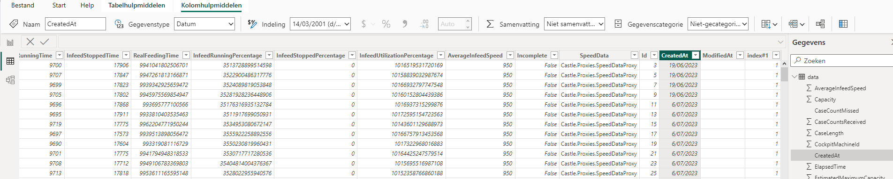Open filter dropdown on ModifiedAt column

[x=740, y=55]
